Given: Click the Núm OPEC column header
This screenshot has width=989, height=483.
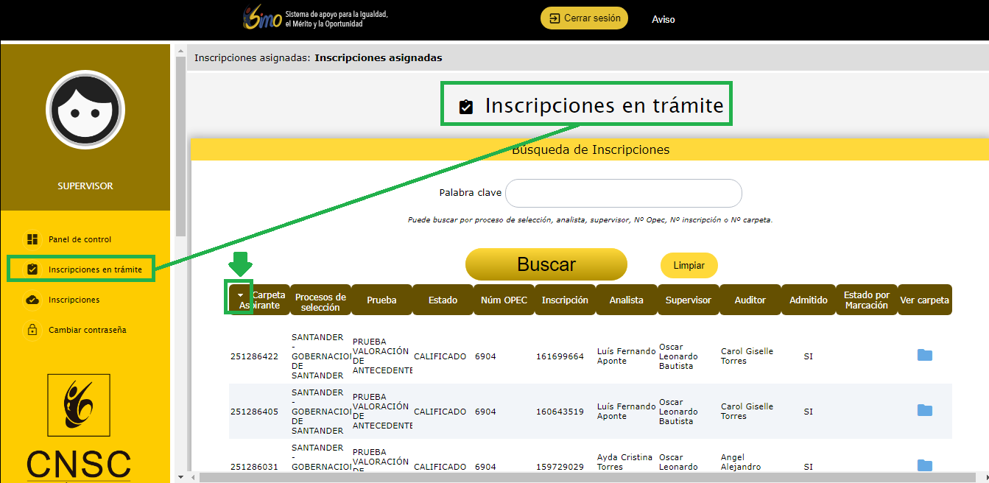Looking at the screenshot, I should (x=504, y=300).
